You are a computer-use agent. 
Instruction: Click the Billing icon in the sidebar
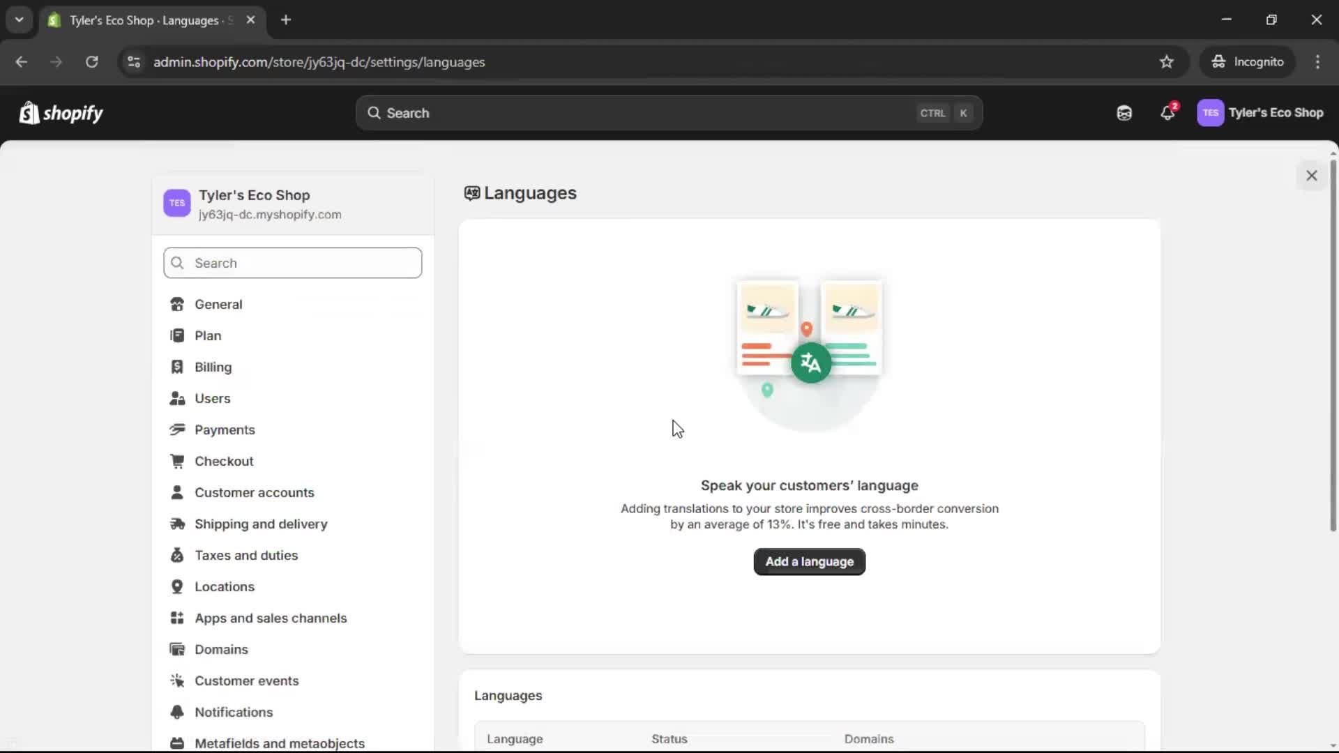pyautogui.click(x=177, y=367)
